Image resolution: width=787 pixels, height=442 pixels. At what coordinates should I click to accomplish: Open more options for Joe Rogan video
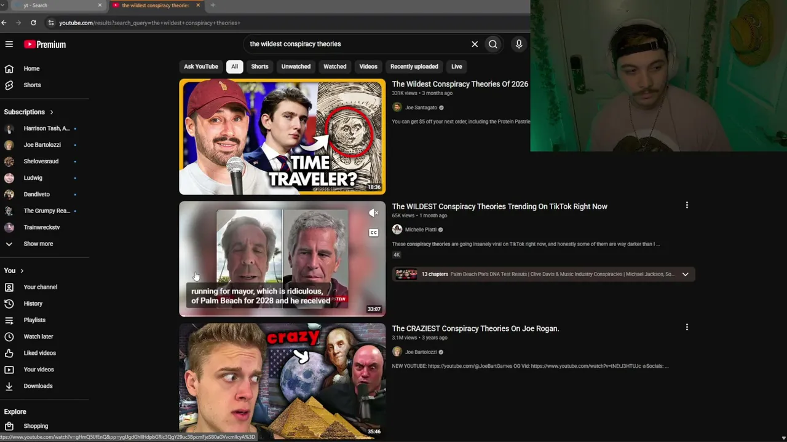687,327
